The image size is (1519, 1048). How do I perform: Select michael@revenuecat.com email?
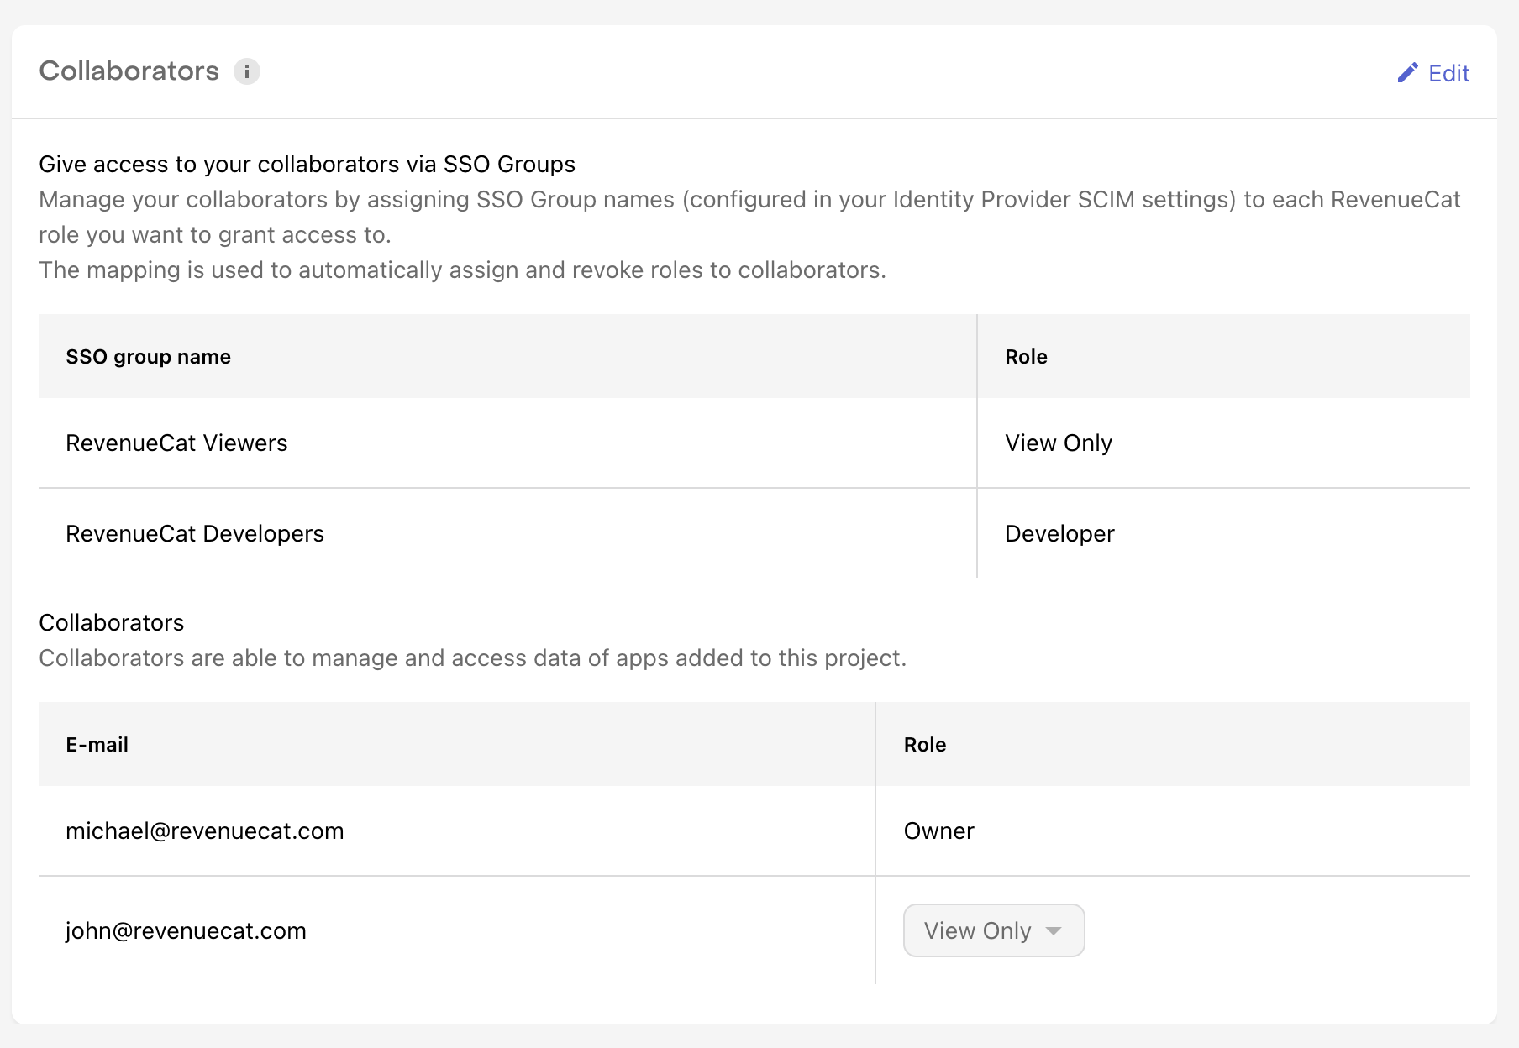click(x=205, y=831)
